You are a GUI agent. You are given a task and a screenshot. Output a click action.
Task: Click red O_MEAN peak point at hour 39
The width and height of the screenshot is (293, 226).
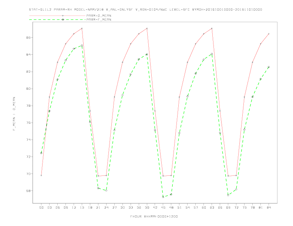147,28
